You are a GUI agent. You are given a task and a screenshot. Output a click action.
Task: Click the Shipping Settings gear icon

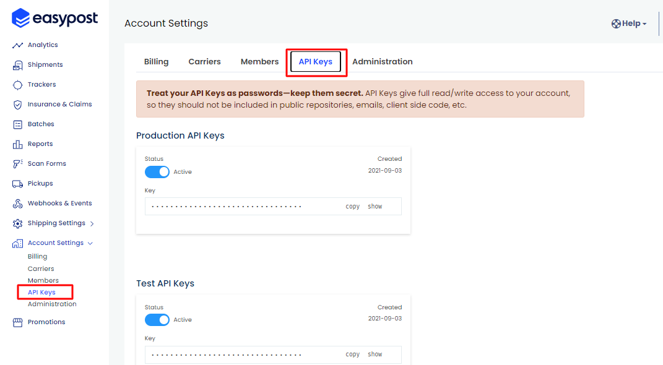coord(17,223)
